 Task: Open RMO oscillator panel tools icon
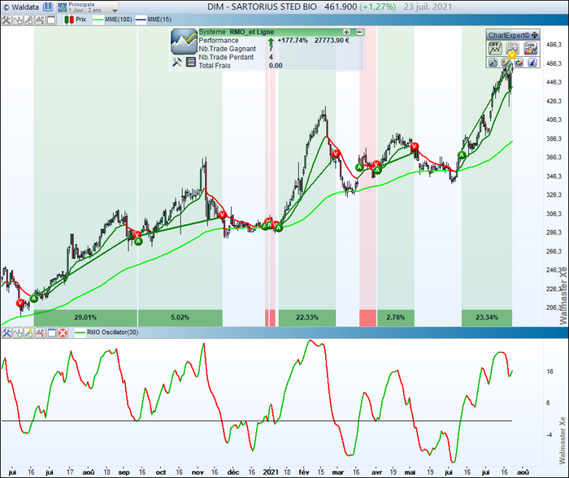pos(7,332)
